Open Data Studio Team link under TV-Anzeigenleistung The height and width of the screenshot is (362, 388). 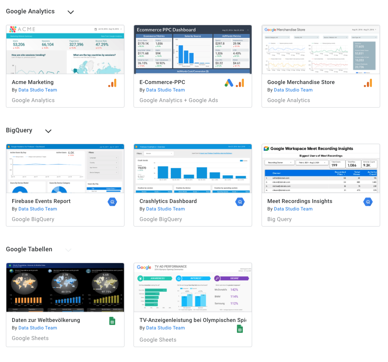point(166,328)
